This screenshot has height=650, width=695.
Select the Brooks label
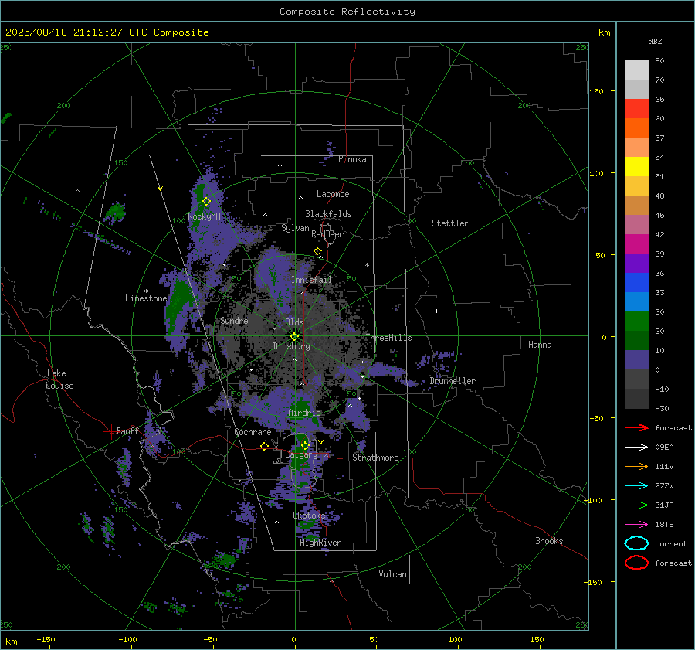[x=549, y=541]
